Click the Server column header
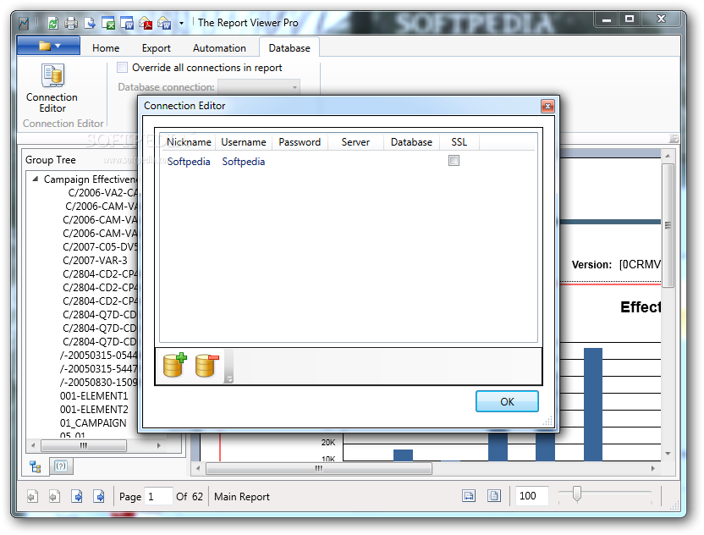 (x=355, y=142)
